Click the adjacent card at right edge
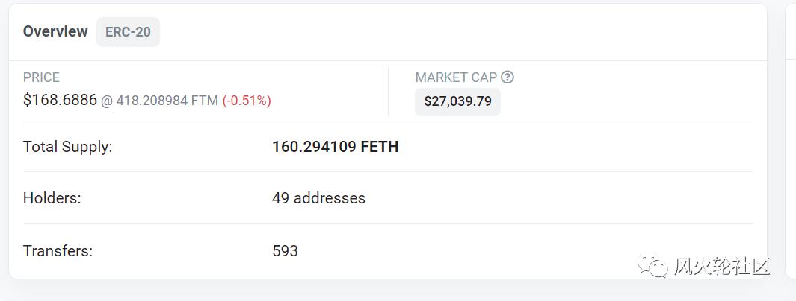The width and height of the screenshot is (796, 301). point(791,142)
